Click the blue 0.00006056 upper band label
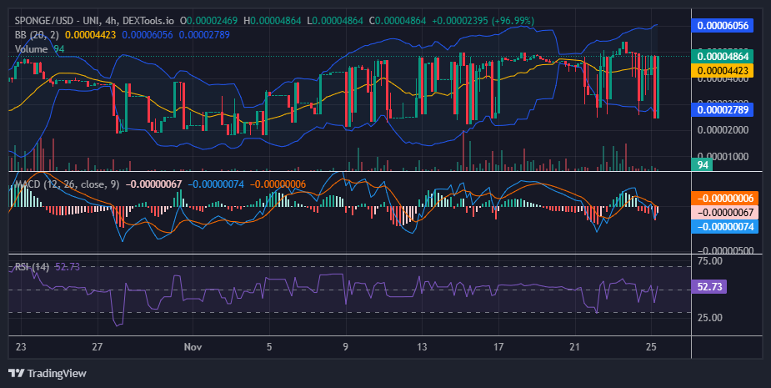 point(723,25)
